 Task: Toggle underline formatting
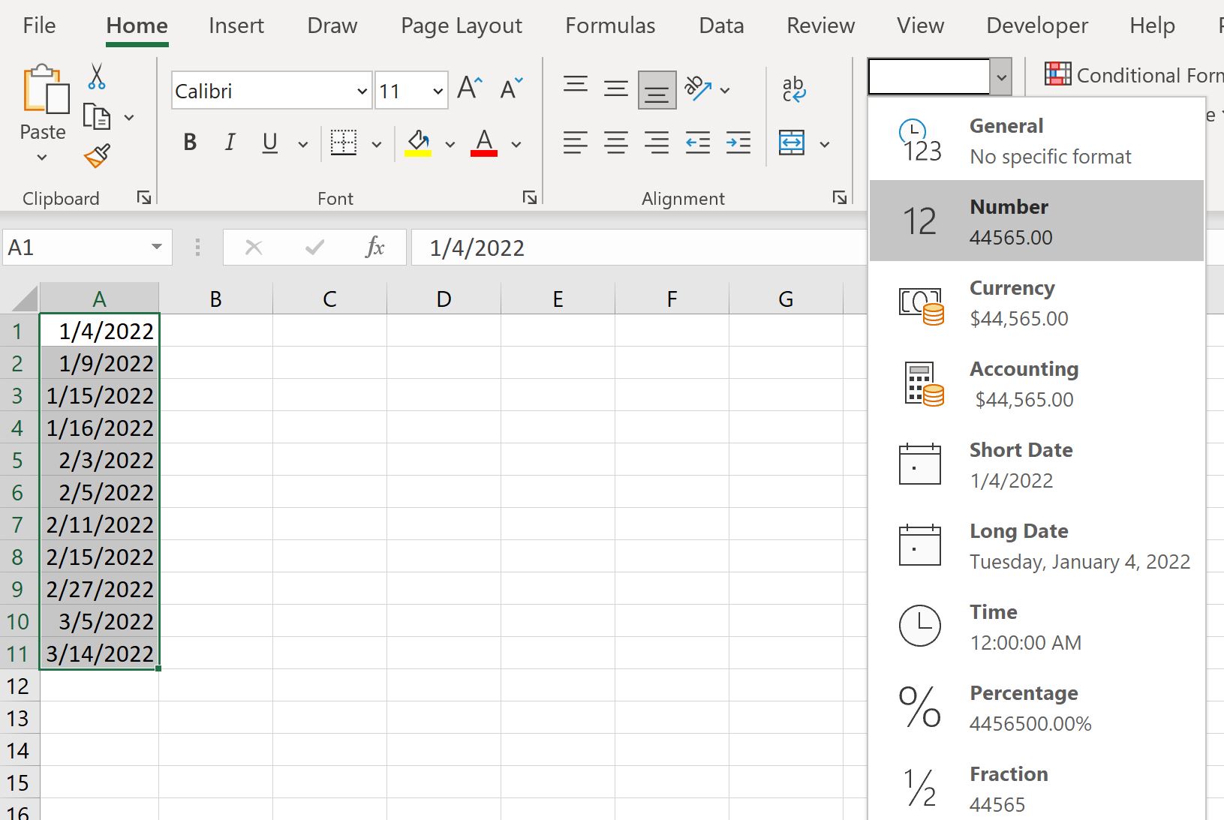tap(269, 143)
